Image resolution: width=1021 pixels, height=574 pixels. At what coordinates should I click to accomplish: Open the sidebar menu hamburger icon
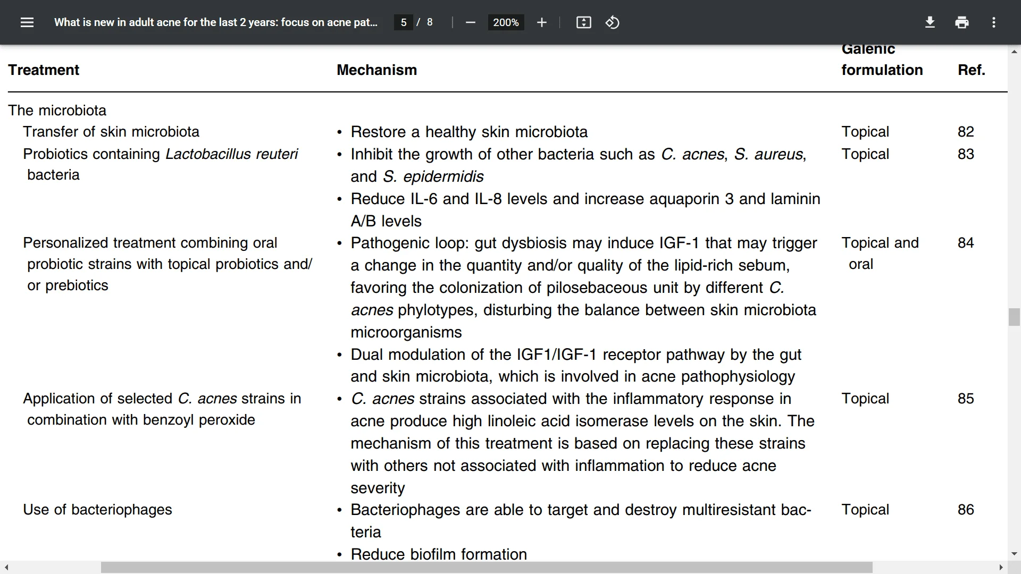(x=27, y=22)
